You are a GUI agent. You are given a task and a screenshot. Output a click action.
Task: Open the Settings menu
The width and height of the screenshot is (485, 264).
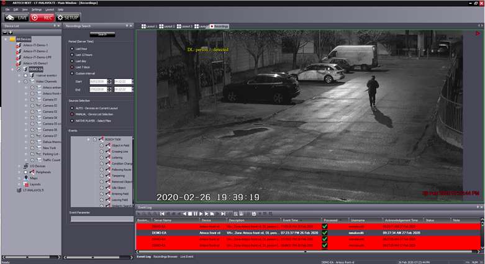coord(37,10)
